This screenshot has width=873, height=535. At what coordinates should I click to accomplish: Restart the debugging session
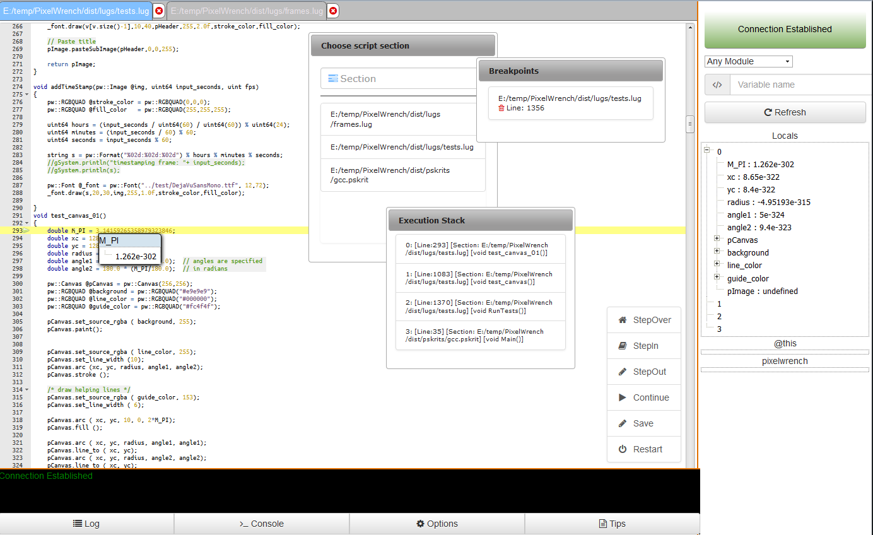[x=643, y=449]
